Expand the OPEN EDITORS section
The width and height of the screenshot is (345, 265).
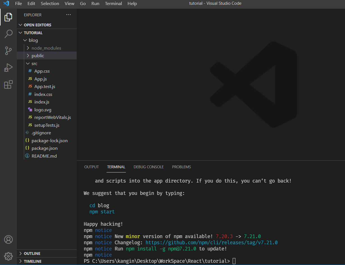(x=47, y=25)
